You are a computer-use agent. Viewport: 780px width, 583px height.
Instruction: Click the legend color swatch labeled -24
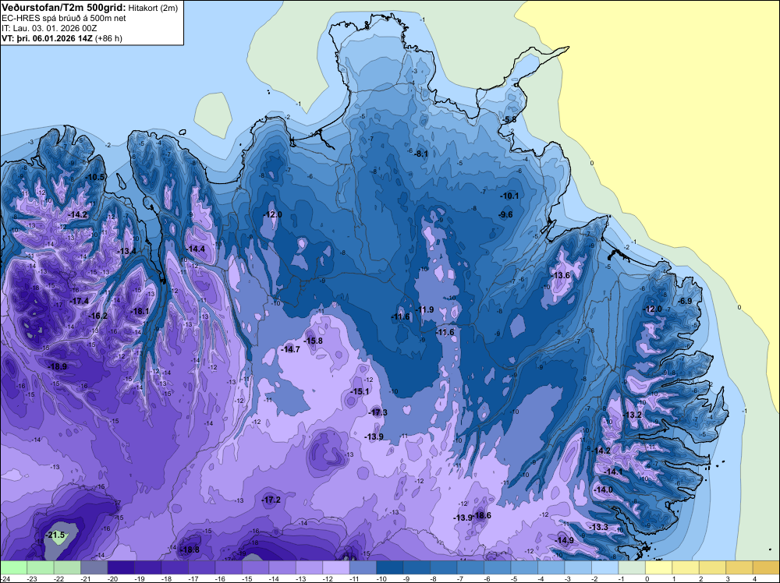pyautogui.click(x=13, y=567)
